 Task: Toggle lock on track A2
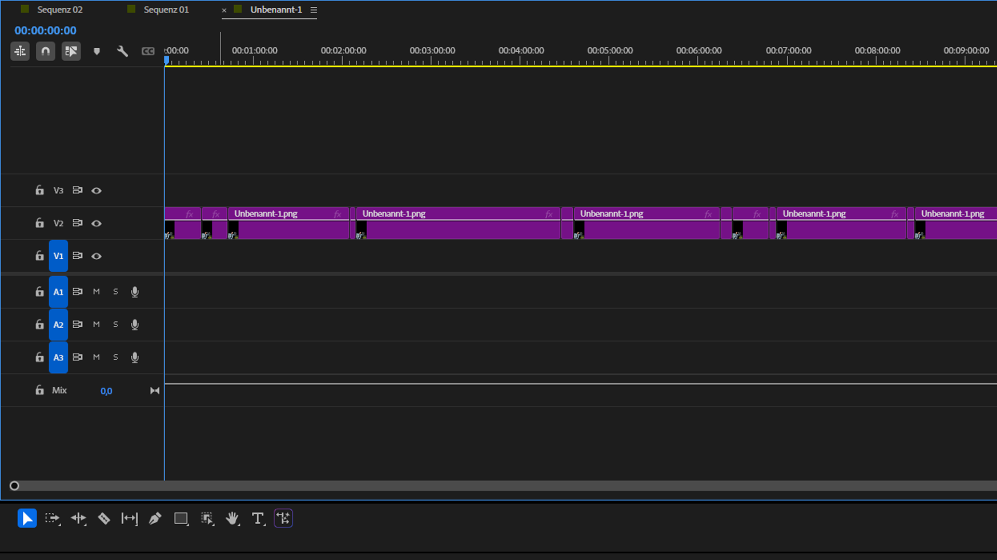(x=39, y=325)
